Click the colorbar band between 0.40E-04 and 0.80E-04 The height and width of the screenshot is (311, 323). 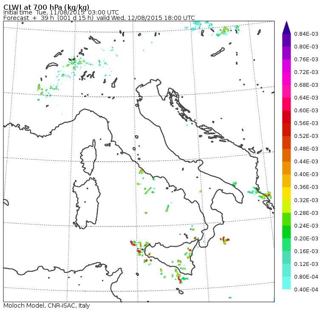point(286,283)
